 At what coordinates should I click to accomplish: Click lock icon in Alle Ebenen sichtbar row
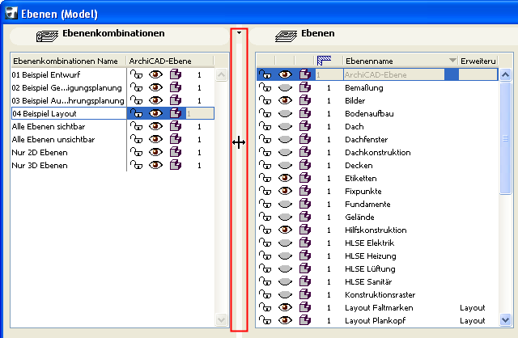(136, 126)
